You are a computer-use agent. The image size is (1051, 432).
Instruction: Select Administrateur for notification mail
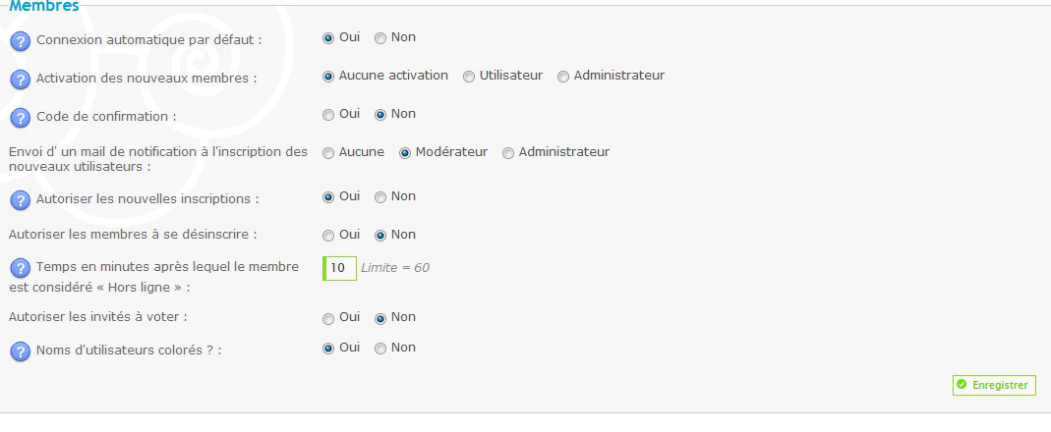pos(508,153)
